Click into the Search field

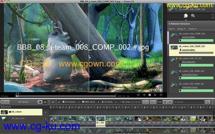[x=189, y=102]
